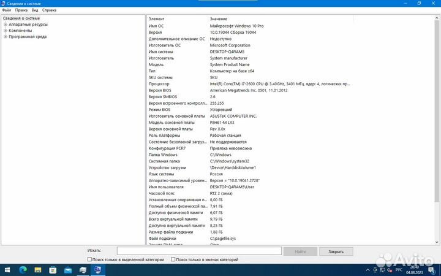This screenshot has height=276, width=441.
Task: Click the Найти search button
Action: coord(300,251)
